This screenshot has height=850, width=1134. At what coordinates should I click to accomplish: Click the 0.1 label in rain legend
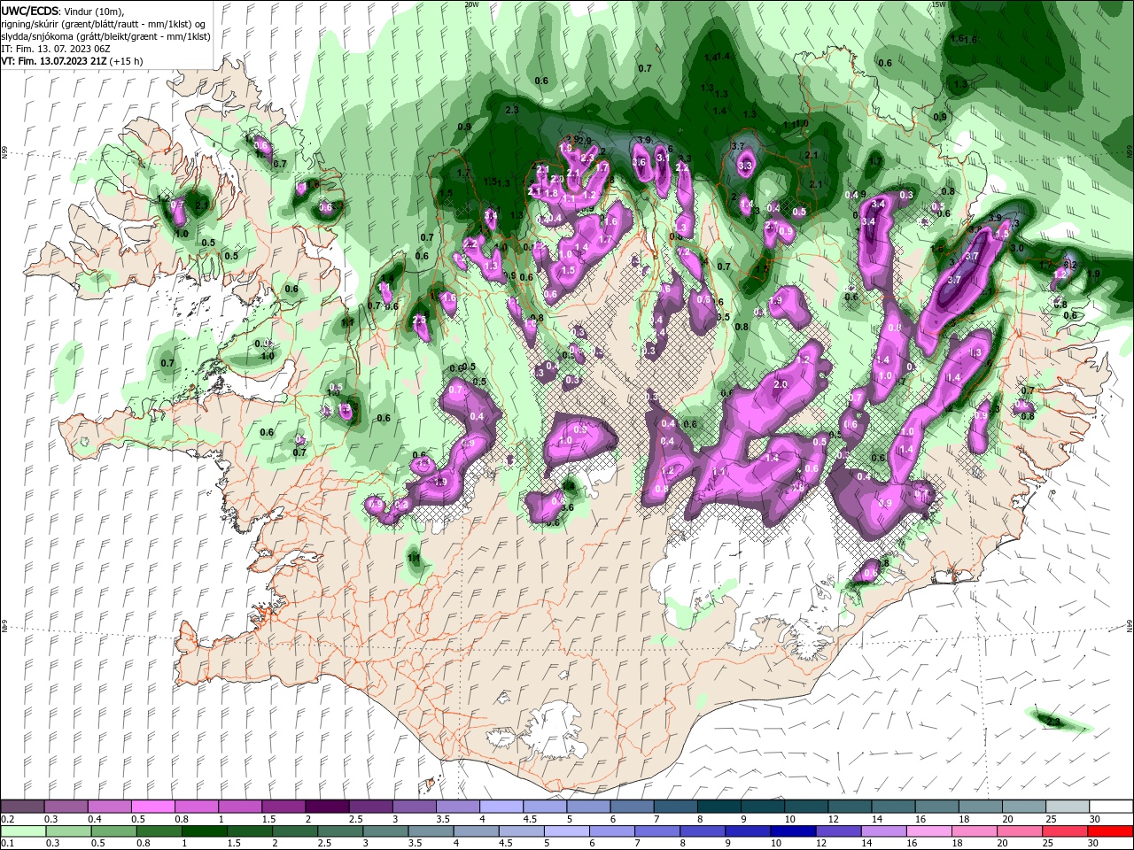click(x=6, y=843)
